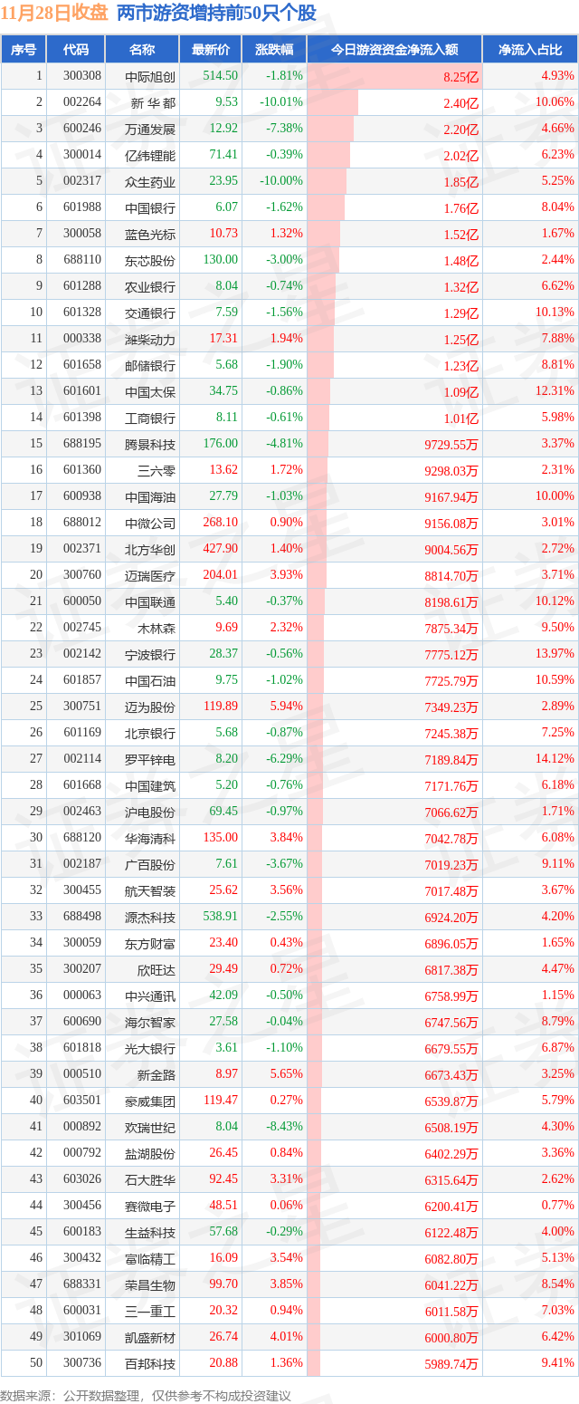Screen dimensions: 579x1404
Task: Select the 涨跌幅 column header
Action: point(274,50)
